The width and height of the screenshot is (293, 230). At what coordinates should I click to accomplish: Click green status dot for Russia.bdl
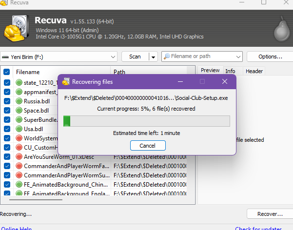click(19, 101)
